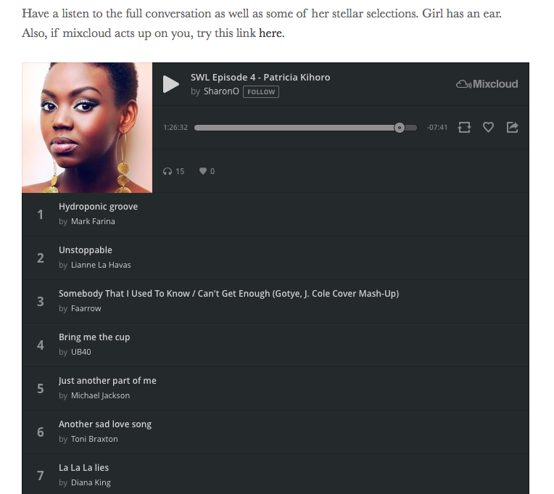Open the share icon in player
554x494 pixels.
coord(513,127)
